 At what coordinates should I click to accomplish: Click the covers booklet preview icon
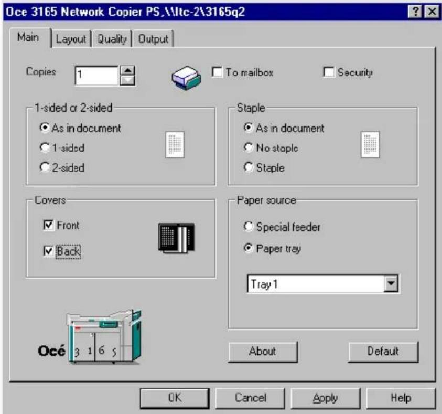tap(177, 238)
